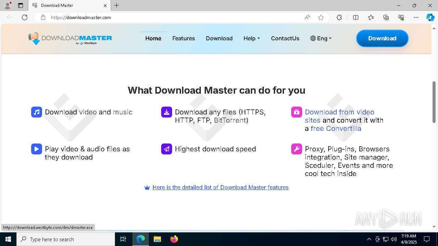Click the Download Master logo
438x246 pixels.
coord(70,38)
